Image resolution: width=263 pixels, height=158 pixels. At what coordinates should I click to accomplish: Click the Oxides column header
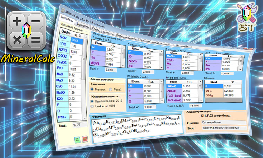pyautogui.click(x=66, y=32)
